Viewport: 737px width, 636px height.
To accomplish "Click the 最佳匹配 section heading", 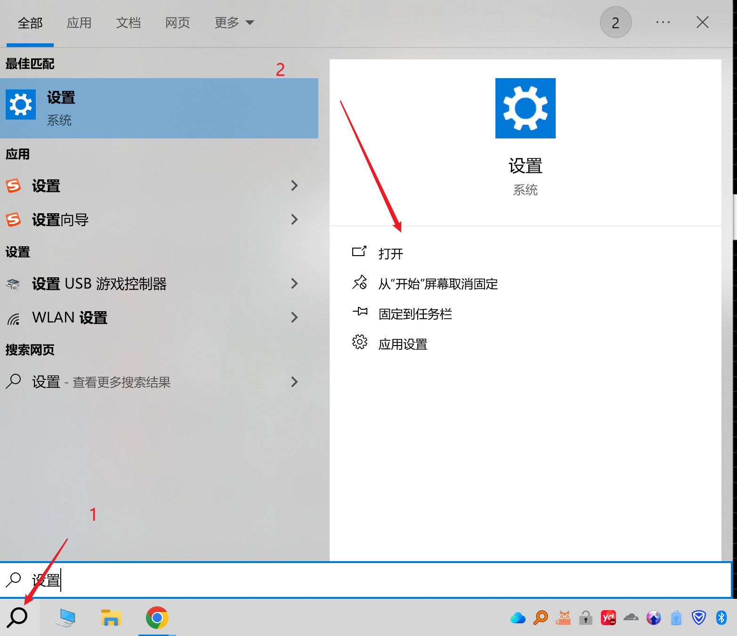I will tap(30, 64).
